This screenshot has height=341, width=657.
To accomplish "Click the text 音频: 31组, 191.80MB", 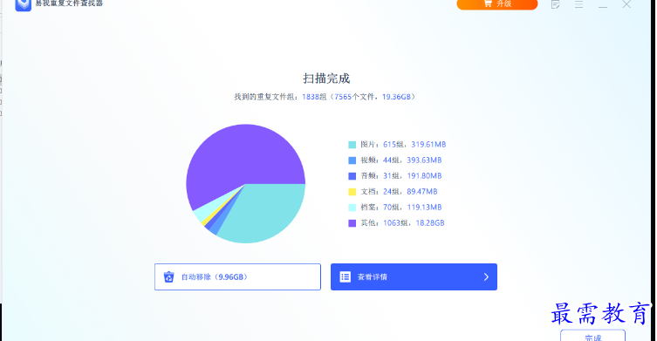I will [401, 176].
